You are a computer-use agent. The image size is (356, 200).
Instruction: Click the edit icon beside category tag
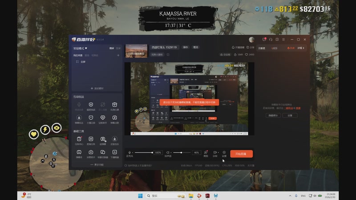[168, 55]
